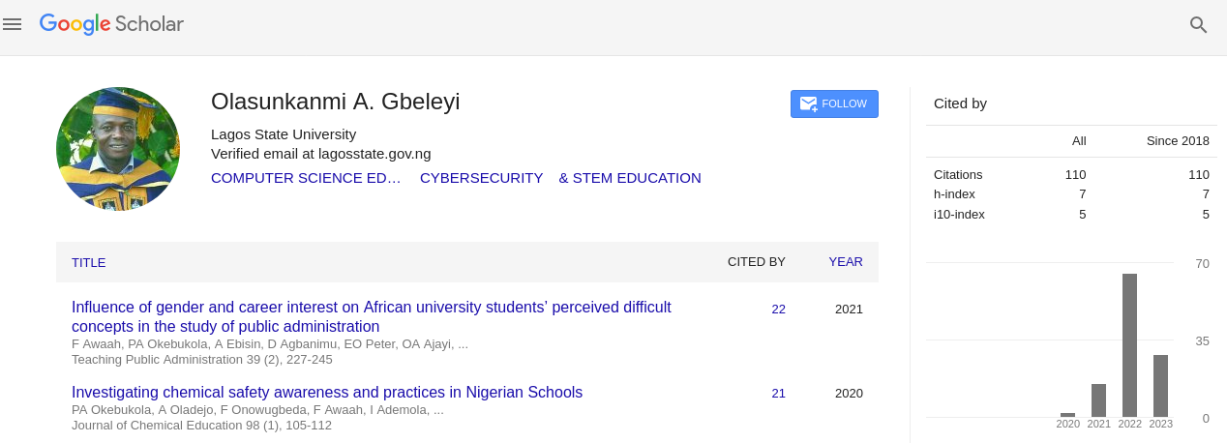The image size is (1227, 443).
Task: Open the author's profile photo
Action: (x=118, y=149)
